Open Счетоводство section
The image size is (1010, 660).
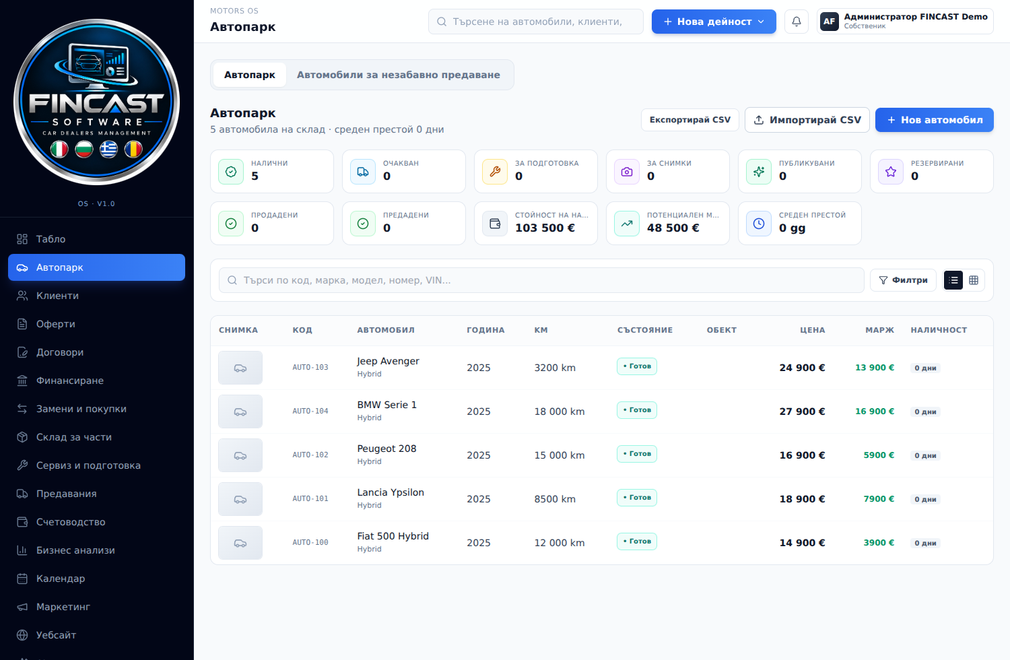click(x=96, y=522)
